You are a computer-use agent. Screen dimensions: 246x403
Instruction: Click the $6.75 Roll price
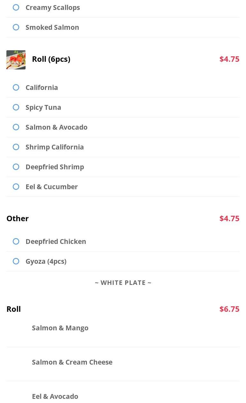click(229, 309)
